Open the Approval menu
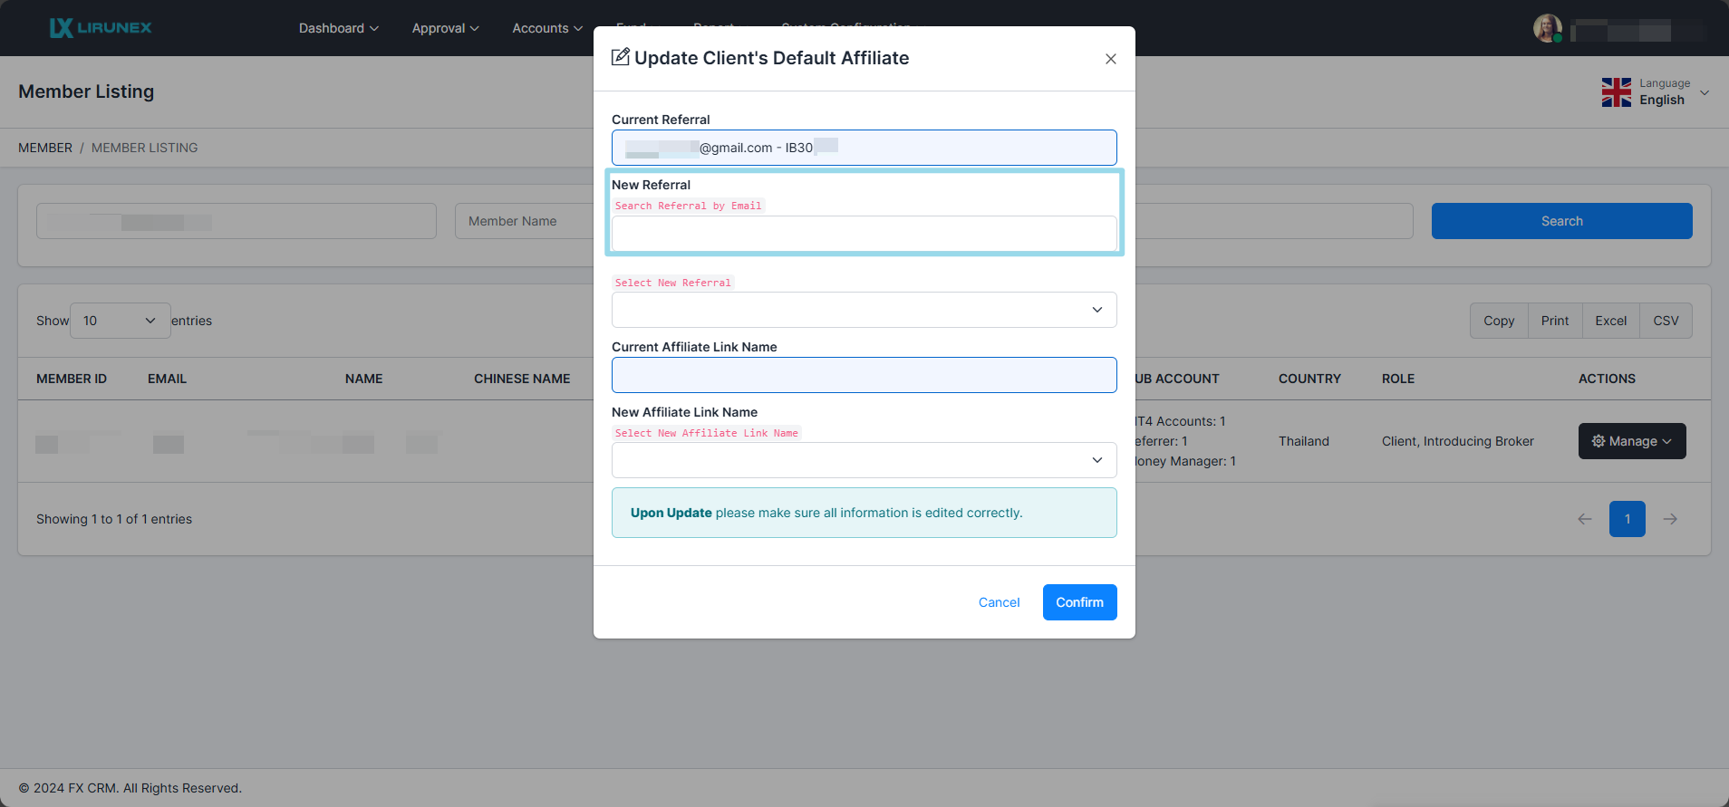This screenshot has width=1729, height=807. click(x=445, y=28)
